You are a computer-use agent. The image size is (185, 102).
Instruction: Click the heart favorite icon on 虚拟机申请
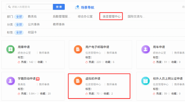tap(101, 94)
